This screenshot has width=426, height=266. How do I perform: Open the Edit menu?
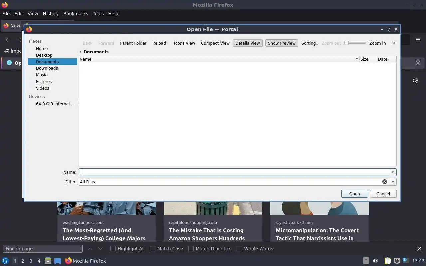click(x=19, y=14)
